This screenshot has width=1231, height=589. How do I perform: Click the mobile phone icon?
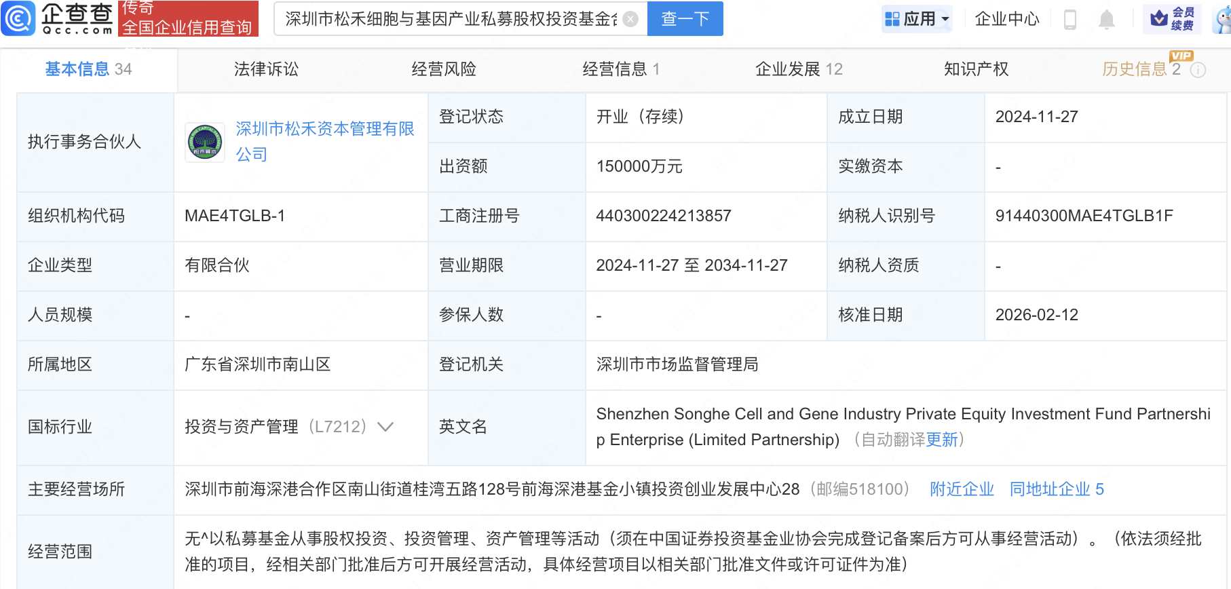click(1070, 20)
